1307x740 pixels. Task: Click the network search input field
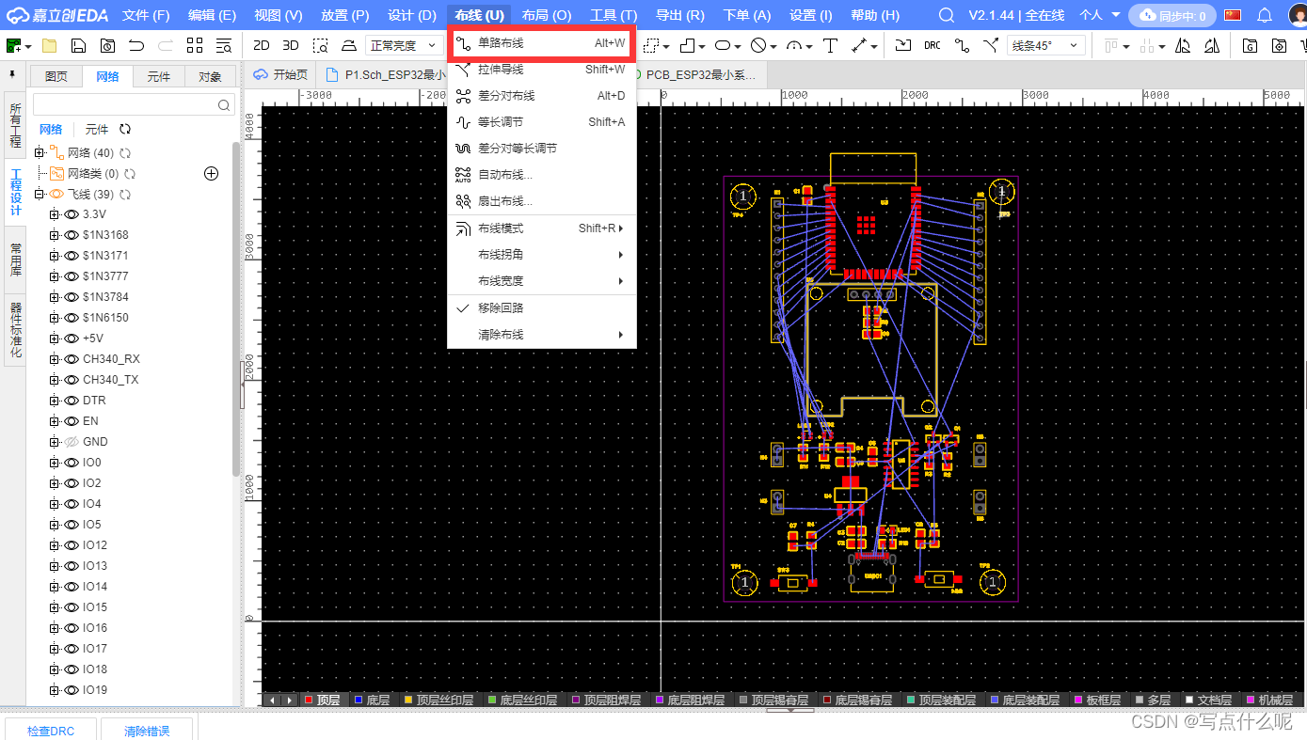pyautogui.click(x=132, y=104)
